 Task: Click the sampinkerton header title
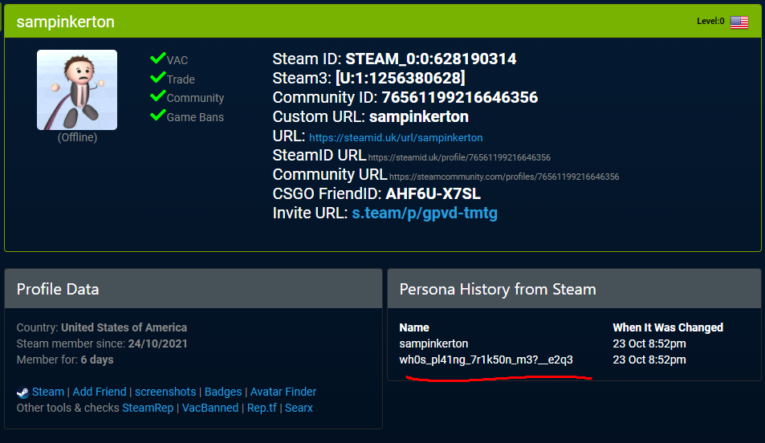(65, 22)
